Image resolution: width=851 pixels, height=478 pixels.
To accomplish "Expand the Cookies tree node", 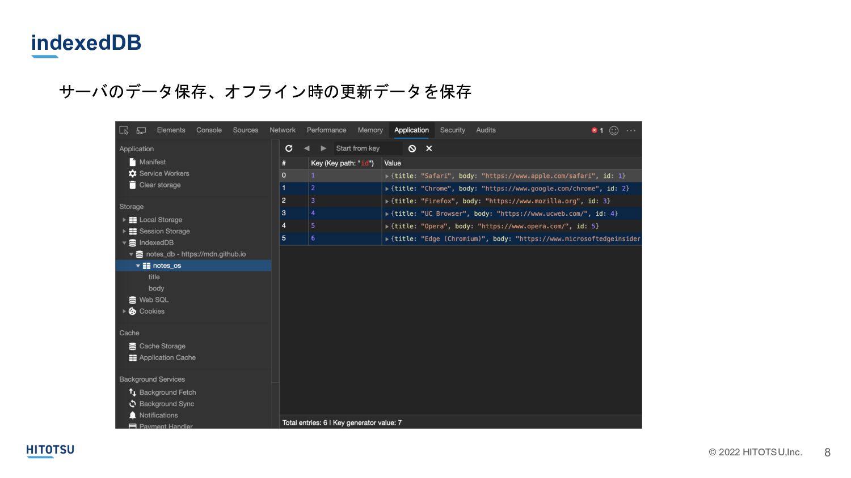I will [x=124, y=311].
